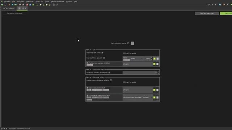Image resolution: width=232 pixels, height=130 pixels.
Task: Open the Window menu
Action: click(x=69, y=1)
